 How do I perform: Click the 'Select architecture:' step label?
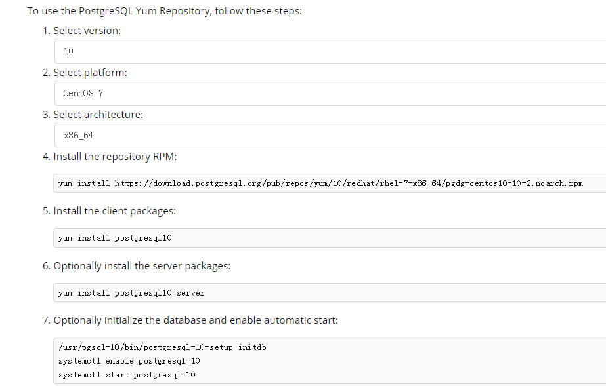(x=98, y=115)
